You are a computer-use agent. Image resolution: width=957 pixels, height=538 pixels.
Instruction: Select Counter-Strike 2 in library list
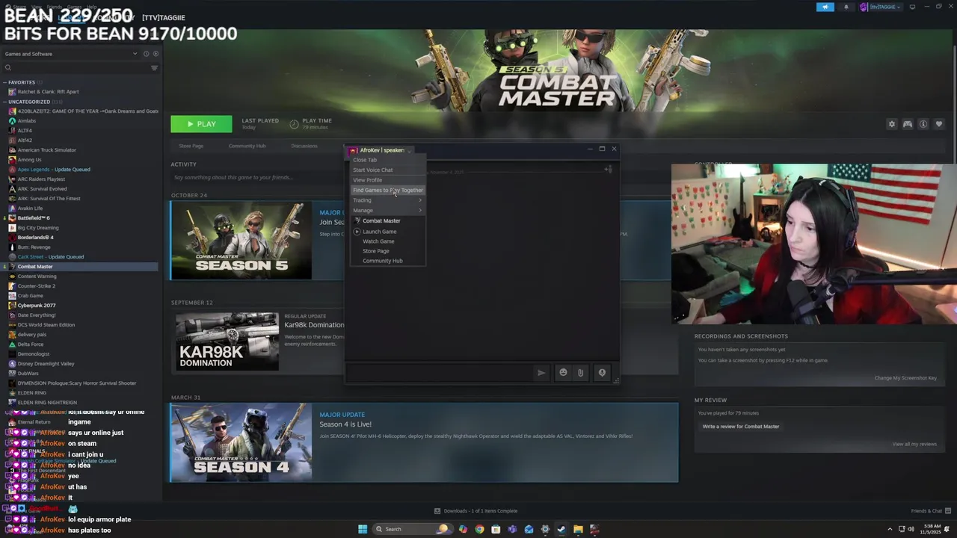[36, 286]
